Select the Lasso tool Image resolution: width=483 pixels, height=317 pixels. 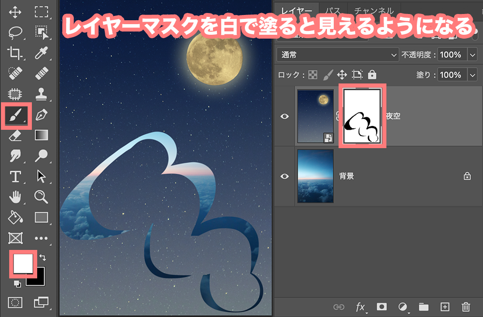(x=15, y=32)
